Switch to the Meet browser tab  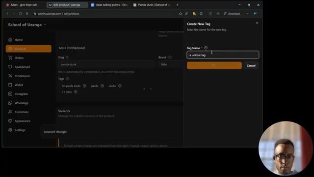click(x=24, y=5)
